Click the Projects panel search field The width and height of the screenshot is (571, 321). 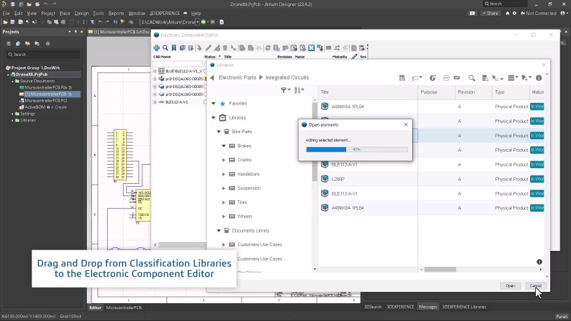point(43,55)
